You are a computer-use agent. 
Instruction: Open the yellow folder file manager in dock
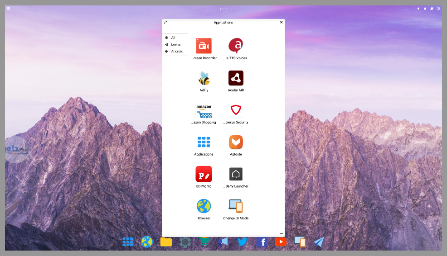coord(166,242)
